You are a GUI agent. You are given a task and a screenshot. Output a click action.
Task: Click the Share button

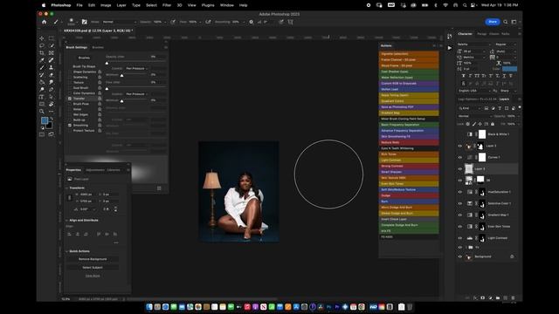point(493,22)
